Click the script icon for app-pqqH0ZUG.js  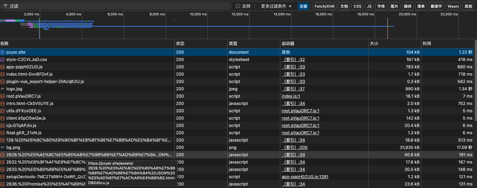[2, 67]
